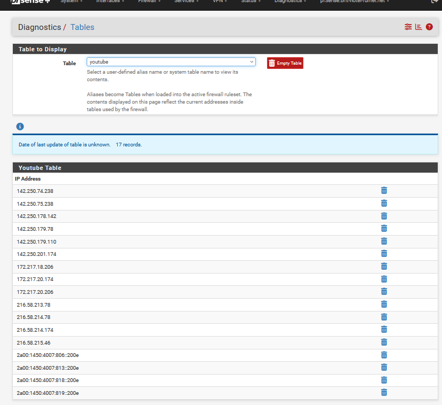Open related status chart icon
This screenshot has width=442, height=405.
click(x=418, y=27)
